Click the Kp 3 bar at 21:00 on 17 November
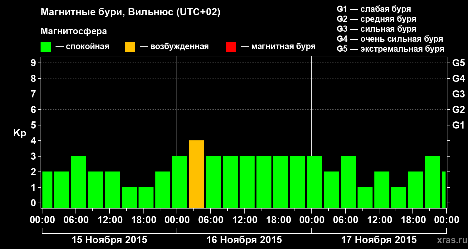The width and height of the screenshot is (468, 249). 432,182
